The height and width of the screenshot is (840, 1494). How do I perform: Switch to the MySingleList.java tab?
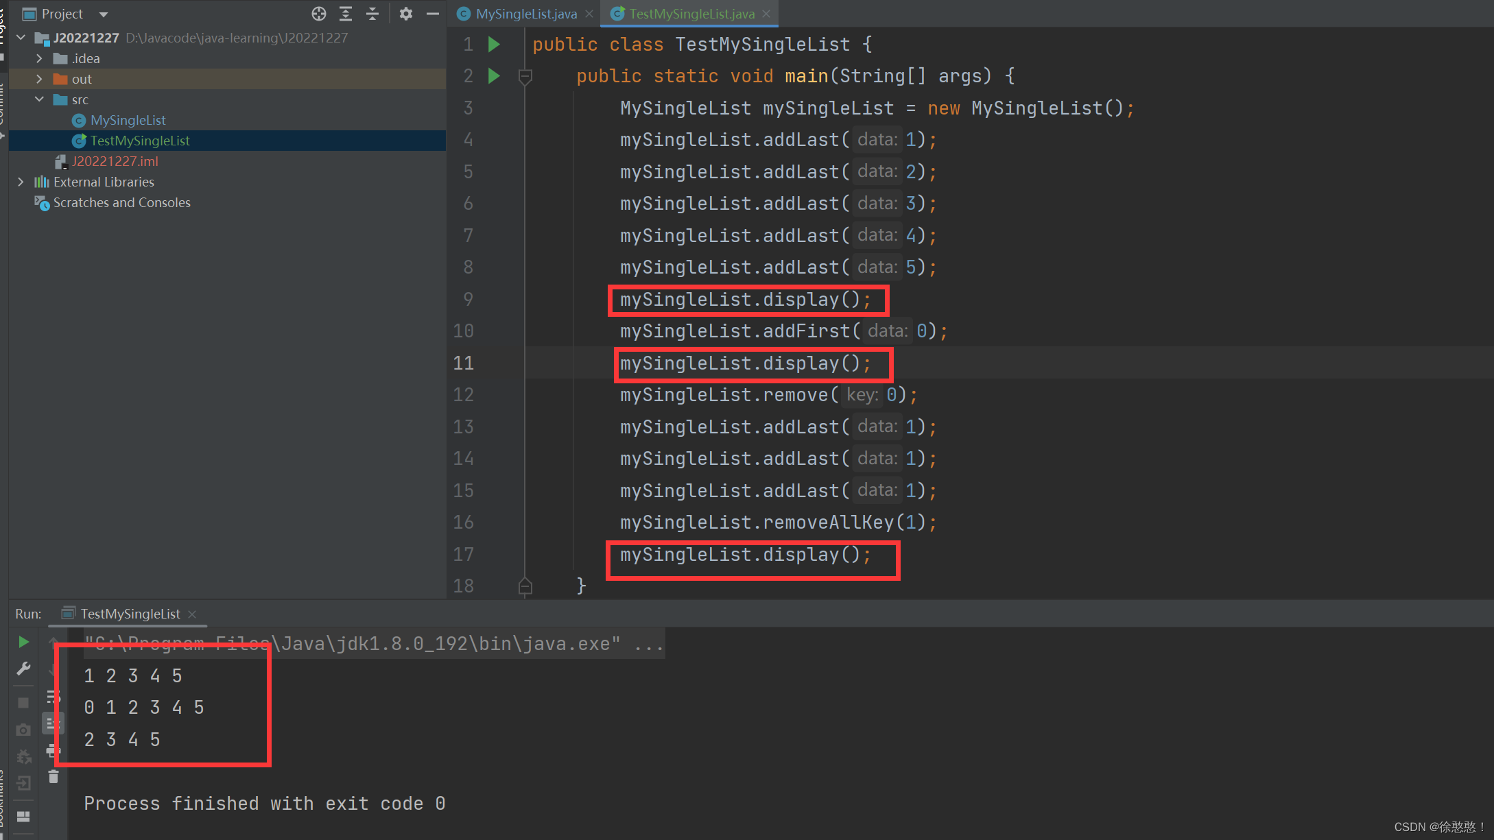525,14
